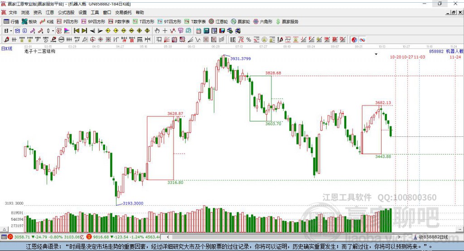Screen dimensions: 464x251
Task: Jump to last bar icon
Action: coord(84,31)
